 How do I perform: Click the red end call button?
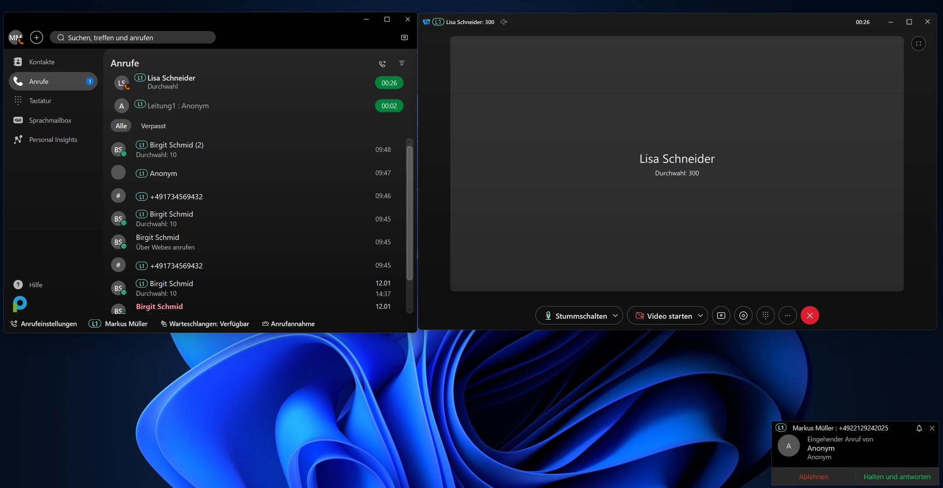(810, 315)
